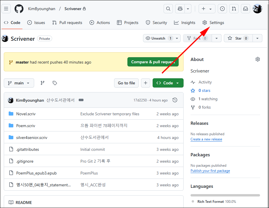
Task: Open commit history clock icon
Action: click(175, 100)
